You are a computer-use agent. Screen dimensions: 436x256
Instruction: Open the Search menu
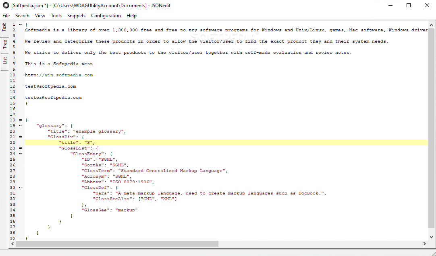point(22,16)
